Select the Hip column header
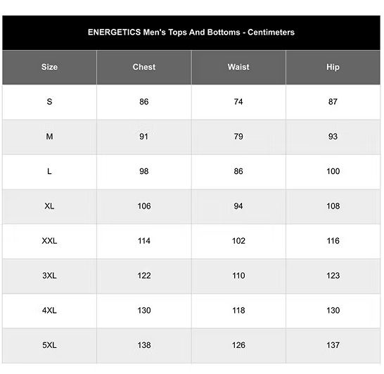 333,67
